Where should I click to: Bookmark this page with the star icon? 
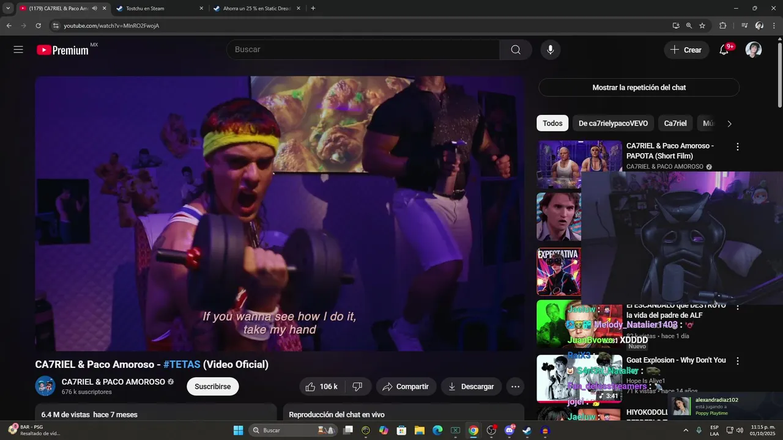point(702,26)
